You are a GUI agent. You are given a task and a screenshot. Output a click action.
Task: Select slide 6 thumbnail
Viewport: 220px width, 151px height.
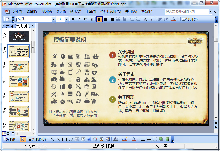click(19, 66)
